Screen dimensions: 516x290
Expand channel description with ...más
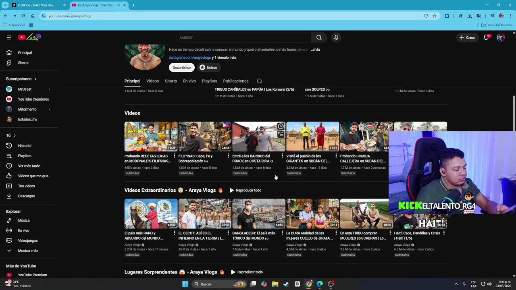point(315,50)
